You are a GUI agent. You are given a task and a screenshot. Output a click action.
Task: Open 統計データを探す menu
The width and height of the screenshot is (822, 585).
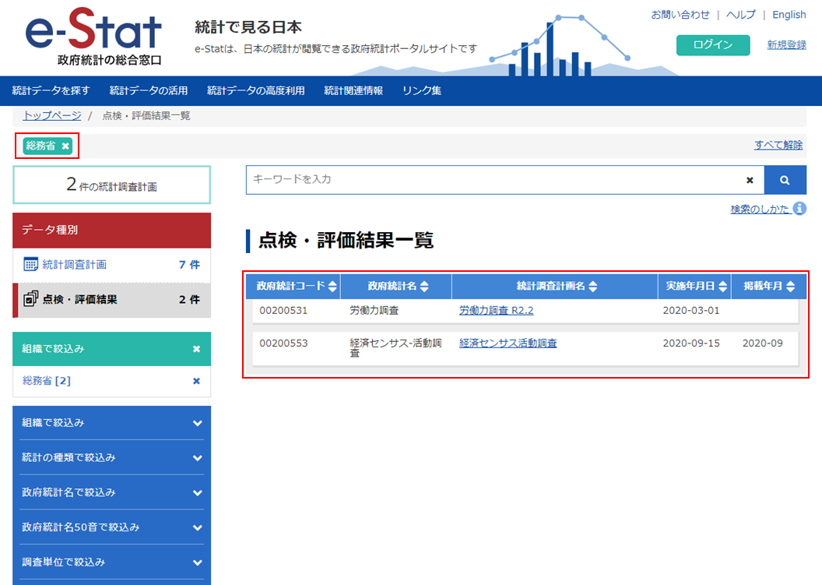click(51, 90)
